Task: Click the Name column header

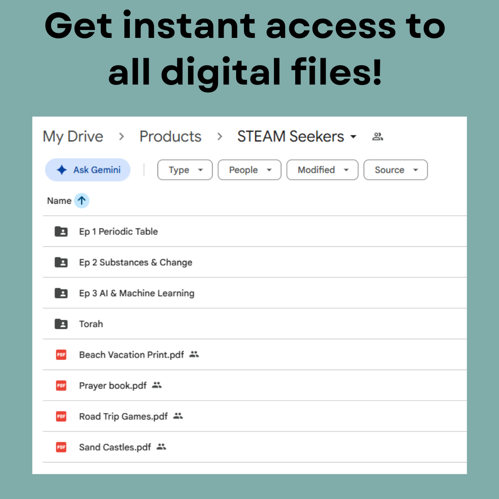Action: coord(59,201)
